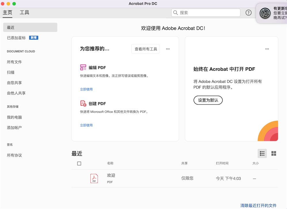Click 立即使用 under 创建 PDF
The width and height of the screenshot is (287, 209).
point(86,125)
